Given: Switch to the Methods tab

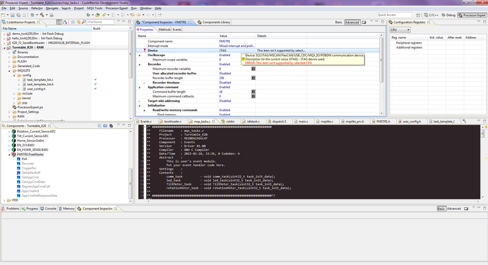Looking at the screenshot, I should [164, 30].
